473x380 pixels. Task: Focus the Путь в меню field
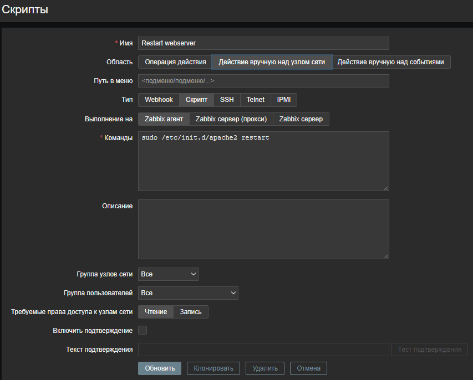pyautogui.click(x=263, y=81)
